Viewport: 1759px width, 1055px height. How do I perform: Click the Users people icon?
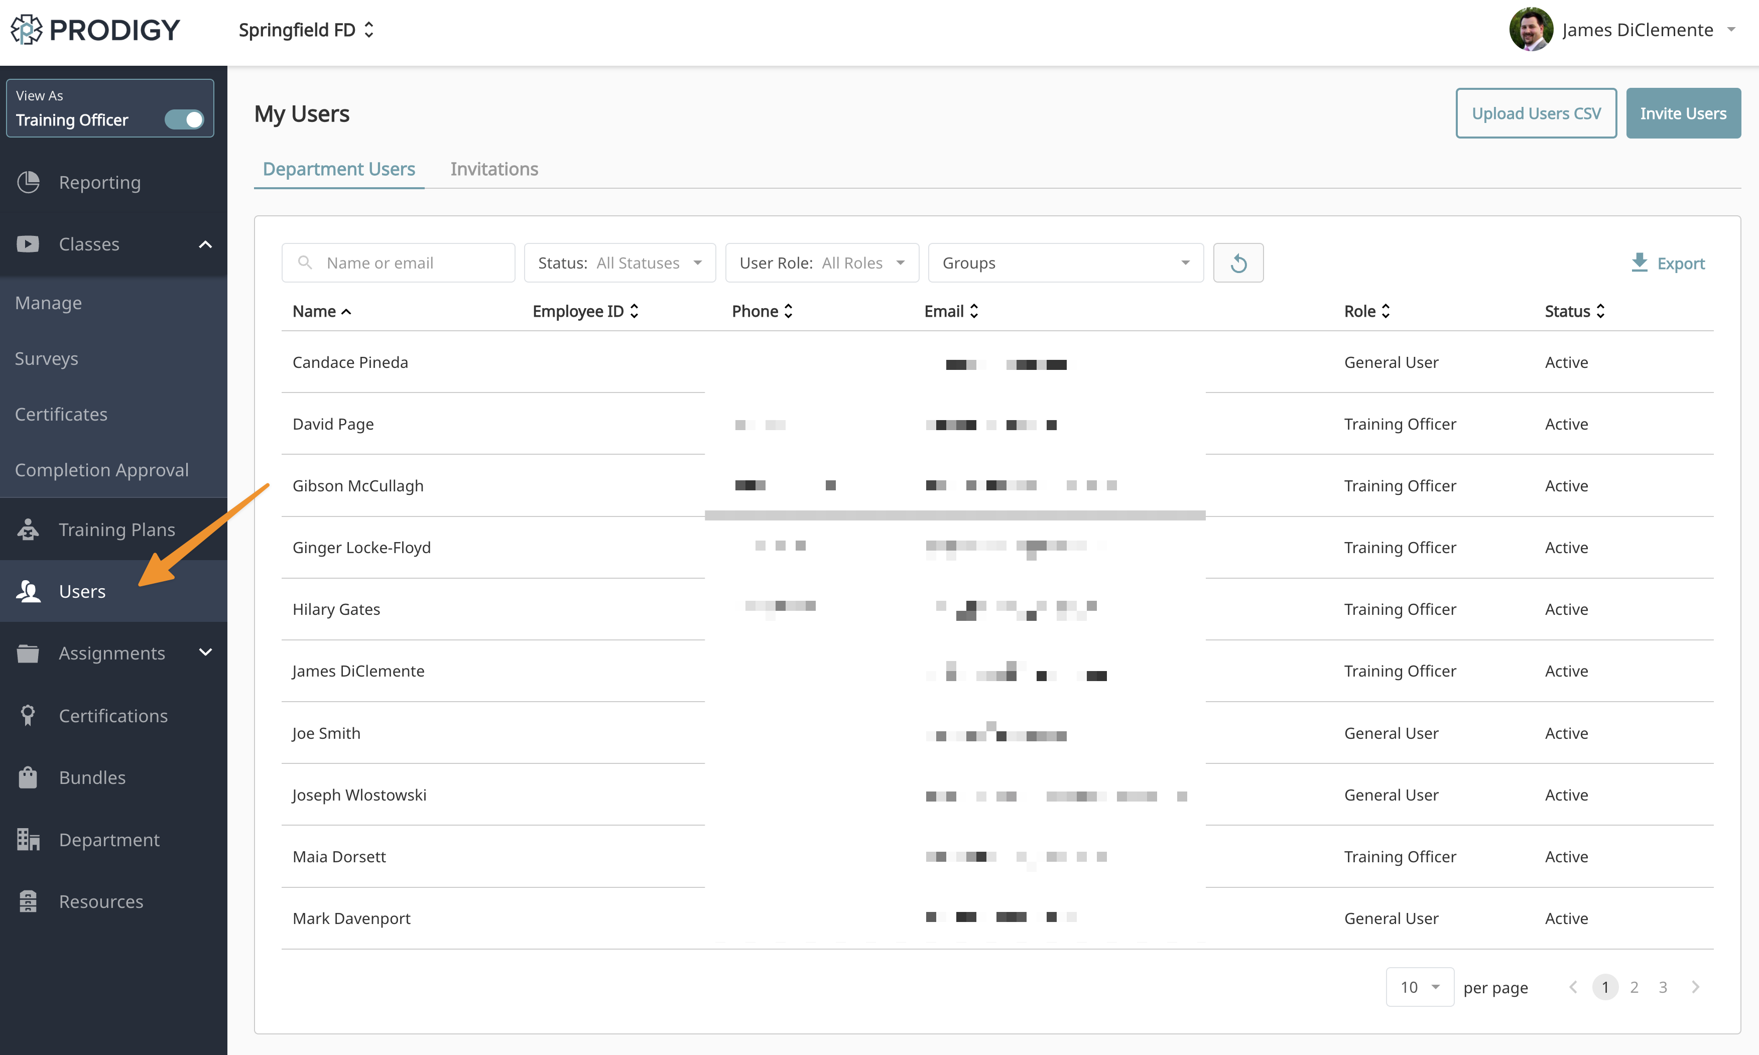(x=29, y=591)
